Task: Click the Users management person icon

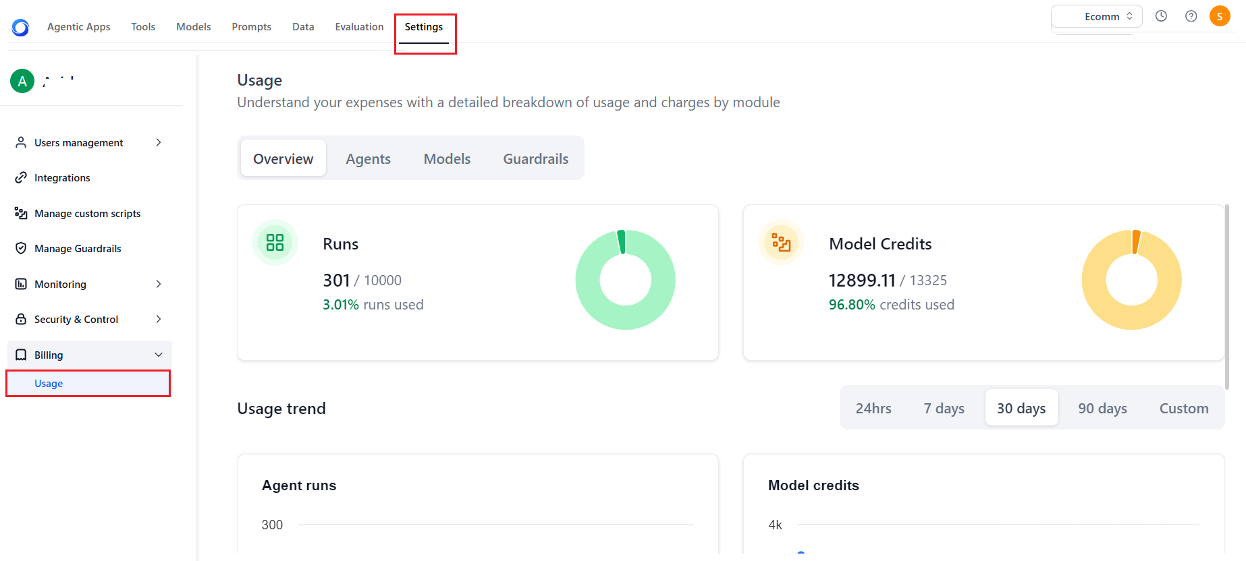Action: 21,142
